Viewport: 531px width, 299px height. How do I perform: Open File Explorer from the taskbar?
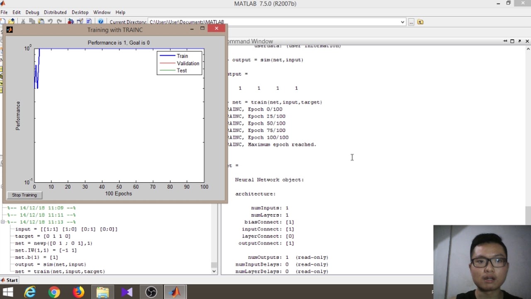click(x=102, y=292)
